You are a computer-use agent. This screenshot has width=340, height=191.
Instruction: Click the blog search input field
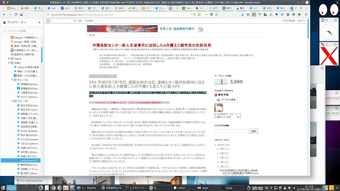coord(232,131)
